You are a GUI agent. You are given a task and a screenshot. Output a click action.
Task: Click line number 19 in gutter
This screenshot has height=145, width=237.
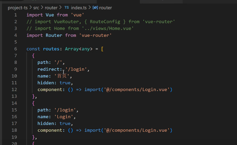point(14,137)
